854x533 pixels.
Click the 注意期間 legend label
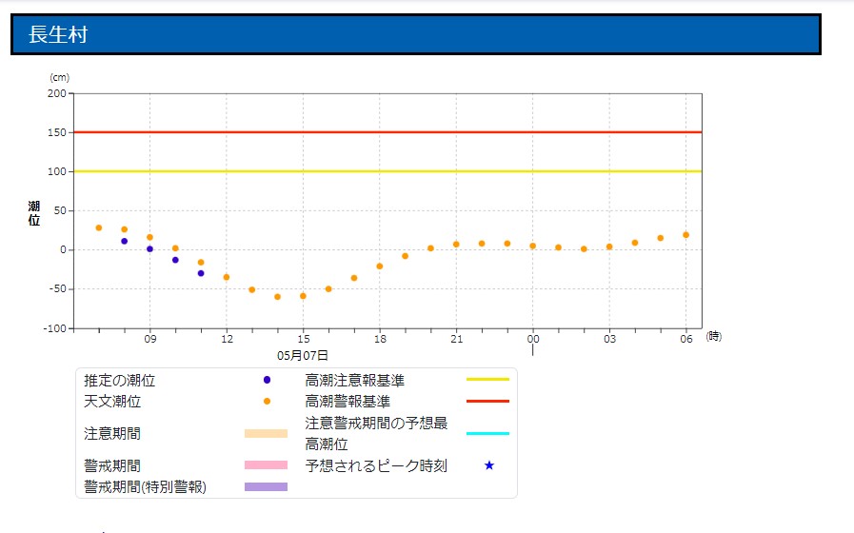click(112, 433)
